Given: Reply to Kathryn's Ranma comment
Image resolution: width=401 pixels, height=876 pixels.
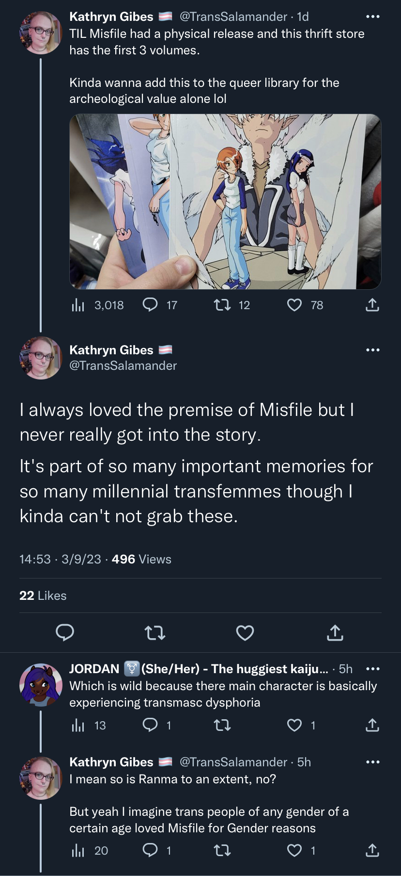Looking at the screenshot, I should pyautogui.click(x=150, y=850).
